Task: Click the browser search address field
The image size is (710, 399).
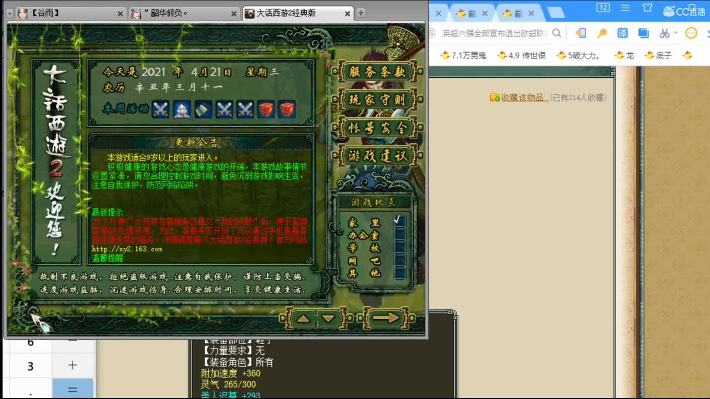Action: click(x=494, y=33)
